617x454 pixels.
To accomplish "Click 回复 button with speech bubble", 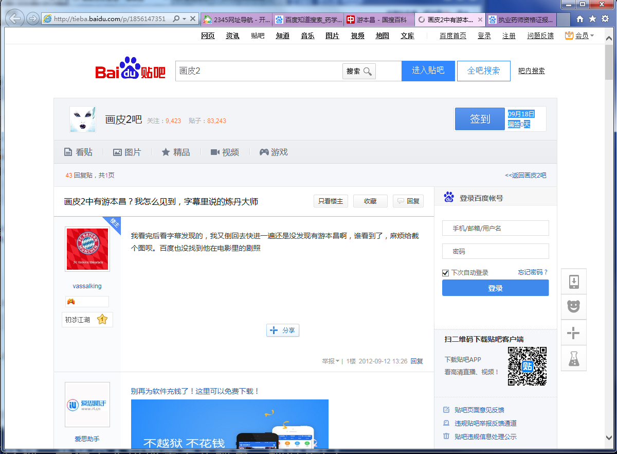I will coord(408,201).
